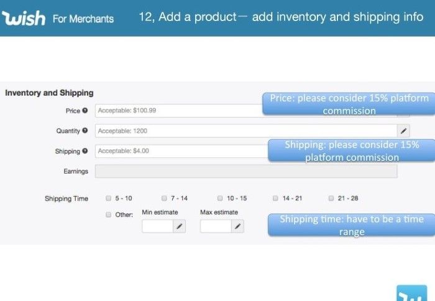Check the 7 - 14 shipping time box
Viewport: 435px width, 301px height.
tap(164, 198)
